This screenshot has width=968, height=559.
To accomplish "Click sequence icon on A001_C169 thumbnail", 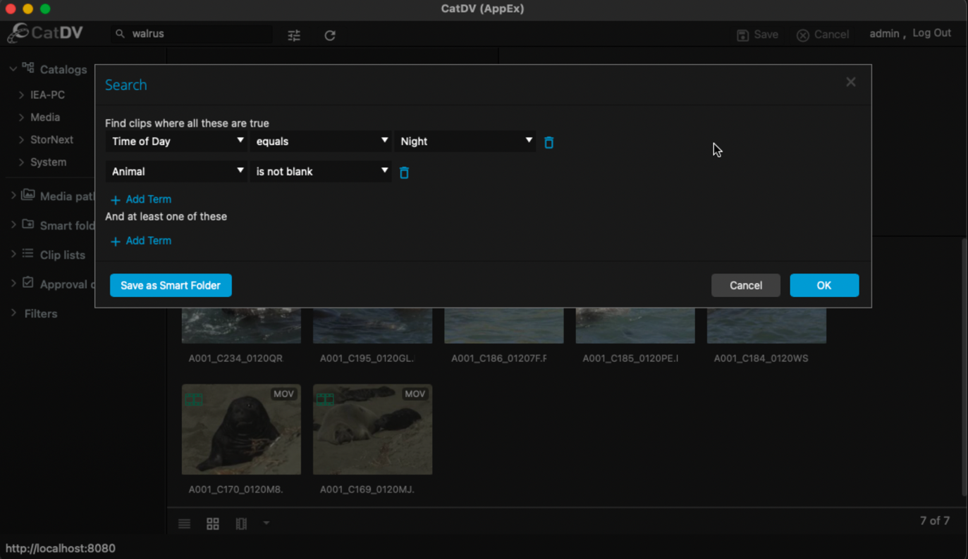I will pos(325,399).
